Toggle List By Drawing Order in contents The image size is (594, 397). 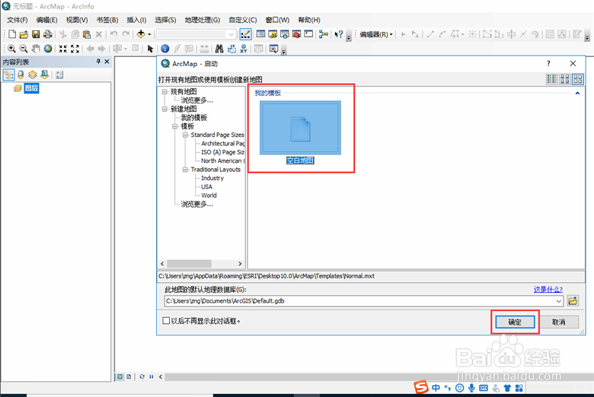(8, 75)
